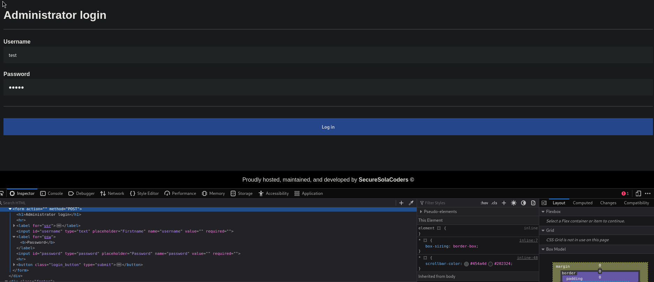Click selector highlighter icon in box-sizing rule
The width and height of the screenshot is (654, 282).
point(425,241)
